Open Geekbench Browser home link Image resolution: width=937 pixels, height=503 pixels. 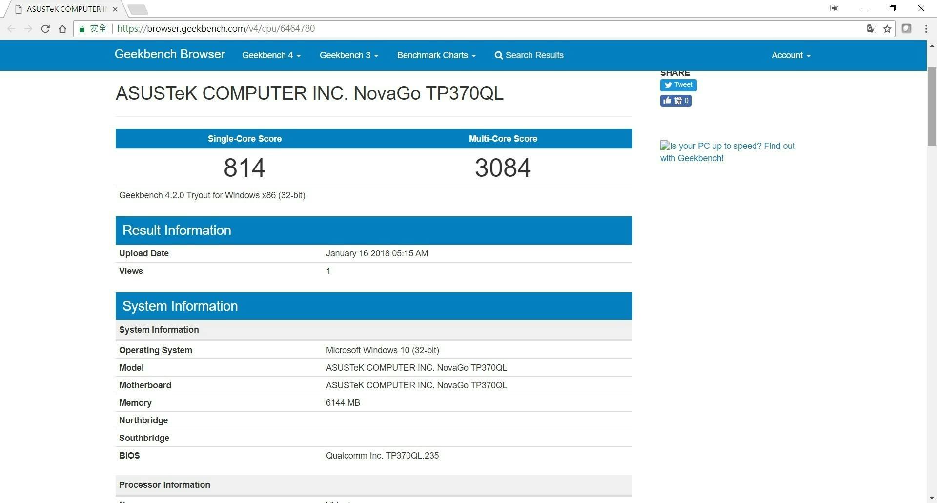pos(170,54)
